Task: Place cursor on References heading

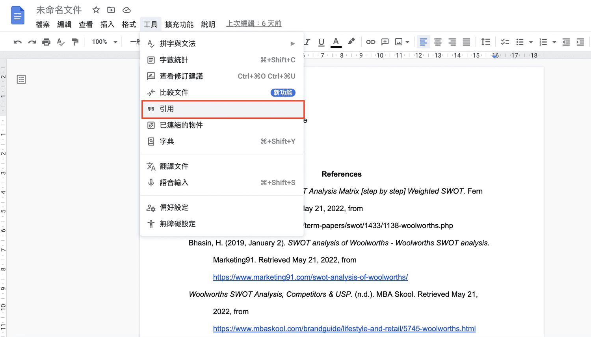Action: [342, 174]
